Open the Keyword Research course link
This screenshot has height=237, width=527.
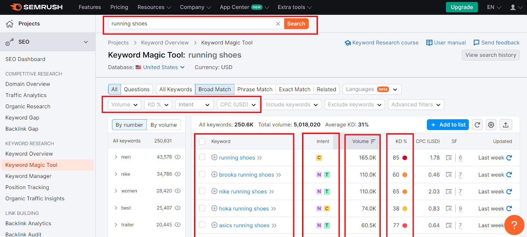point(381,43)
